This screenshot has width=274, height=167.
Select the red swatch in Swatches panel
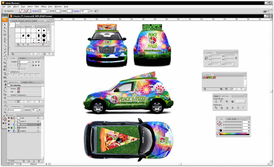pos(208,77)
